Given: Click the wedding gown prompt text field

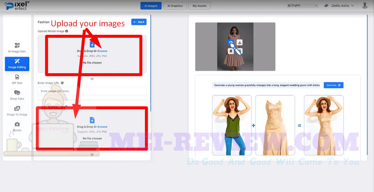Looking at the screenshot, I should click(x=266, y=85).
